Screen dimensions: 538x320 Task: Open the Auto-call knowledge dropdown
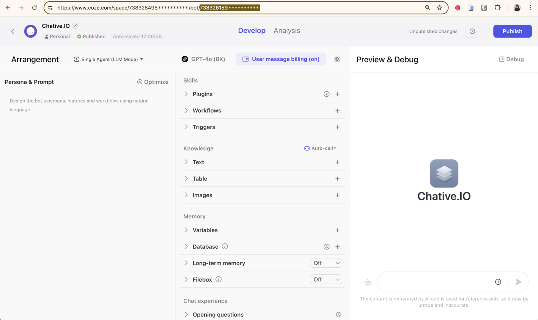320,148
